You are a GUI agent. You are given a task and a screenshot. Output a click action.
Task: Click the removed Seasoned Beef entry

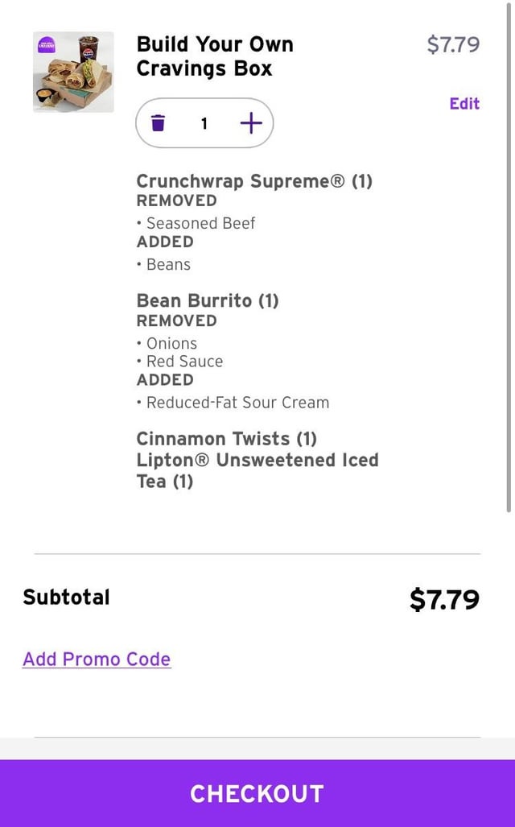point(200,223)
